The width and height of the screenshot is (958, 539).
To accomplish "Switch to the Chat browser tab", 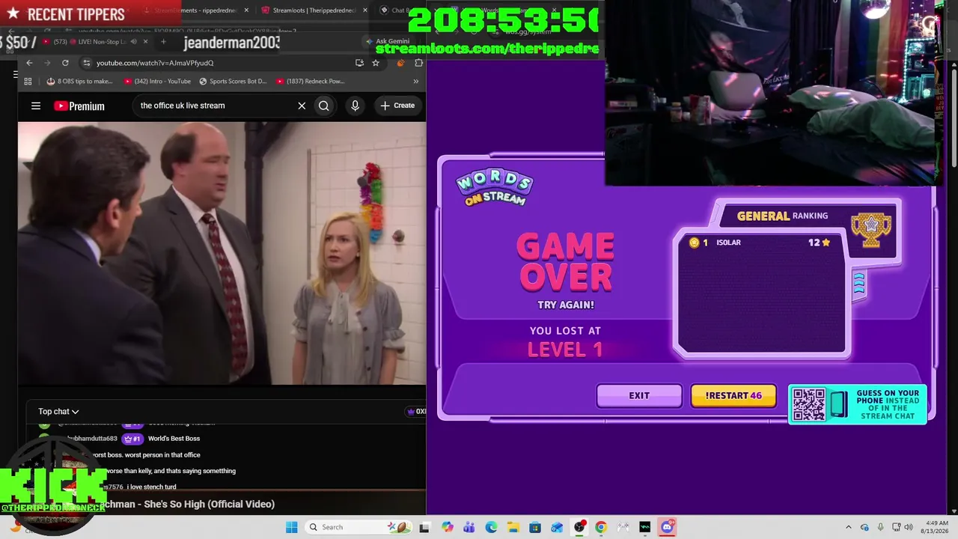I will tap(397, 10).
